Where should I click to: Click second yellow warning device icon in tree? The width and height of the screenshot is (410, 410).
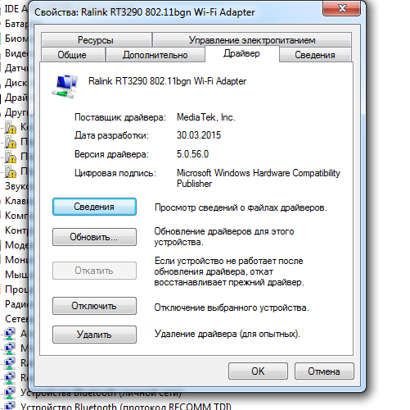(x=11, y=143)
